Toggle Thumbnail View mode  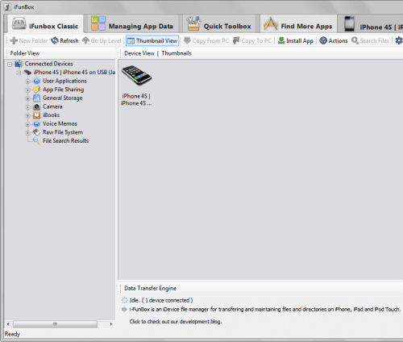(x=152, y=41)
